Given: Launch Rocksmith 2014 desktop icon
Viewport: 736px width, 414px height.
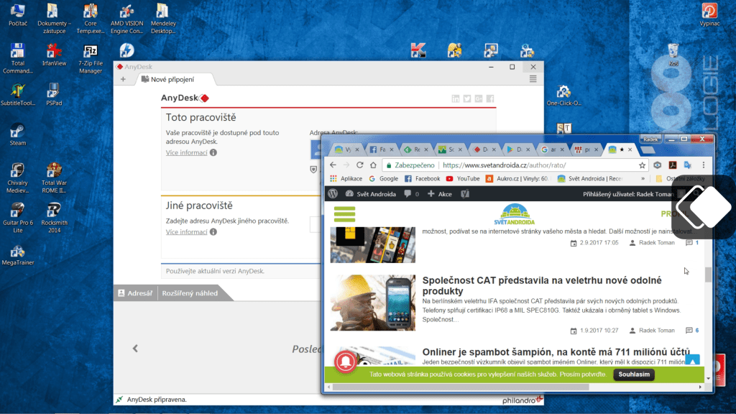Looking at the screenshot, I should 54,218.
